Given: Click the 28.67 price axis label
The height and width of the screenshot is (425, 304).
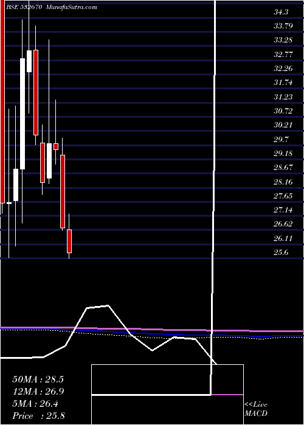Looking at the screenshot, I should (283, 168).
